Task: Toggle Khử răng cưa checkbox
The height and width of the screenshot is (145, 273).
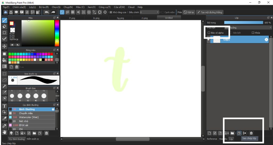Action: click(111, 12)
